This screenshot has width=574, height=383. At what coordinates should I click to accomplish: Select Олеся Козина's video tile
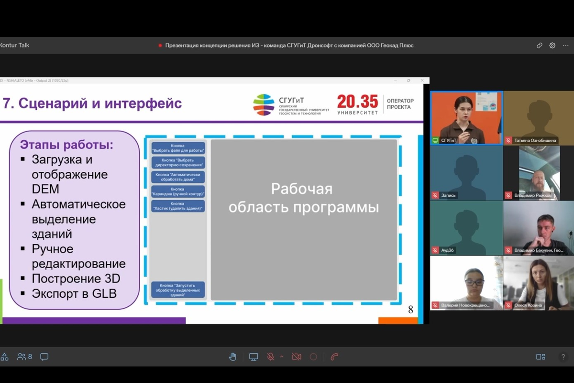539,283
